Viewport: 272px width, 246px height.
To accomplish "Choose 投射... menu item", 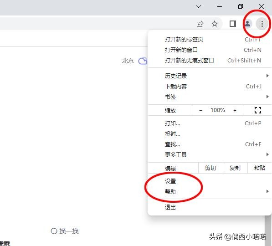I will click(210, 134).
